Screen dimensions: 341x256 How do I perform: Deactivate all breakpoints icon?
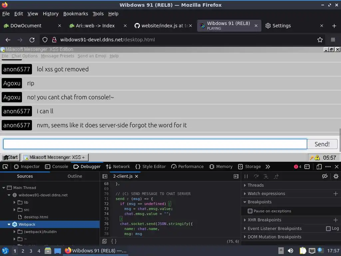point(325,176)
